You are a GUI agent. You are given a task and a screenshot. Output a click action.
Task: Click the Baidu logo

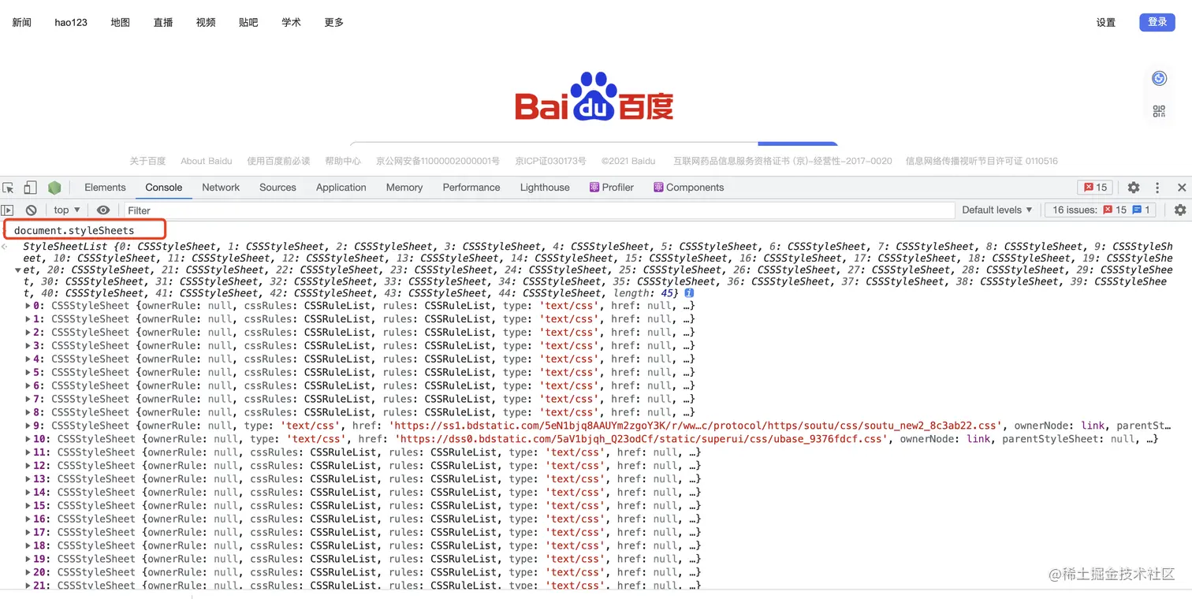click(594, 98)
